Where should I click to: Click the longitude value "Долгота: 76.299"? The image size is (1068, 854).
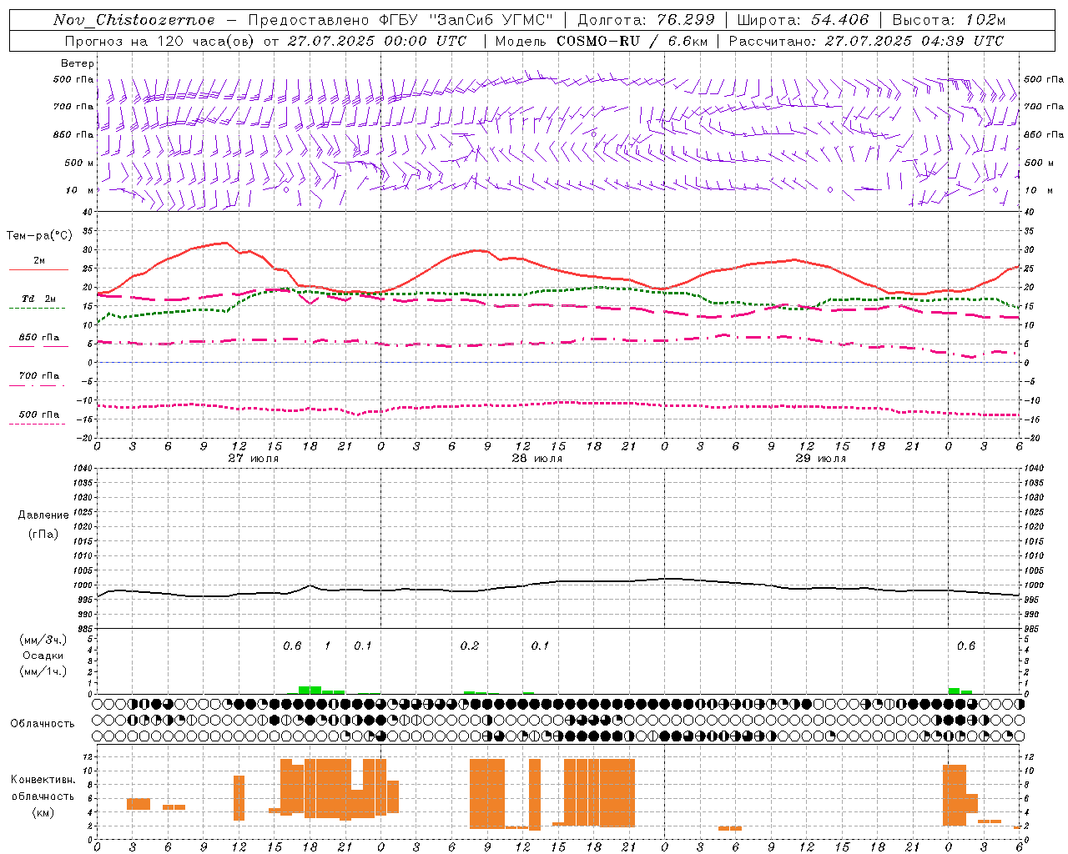646,20
